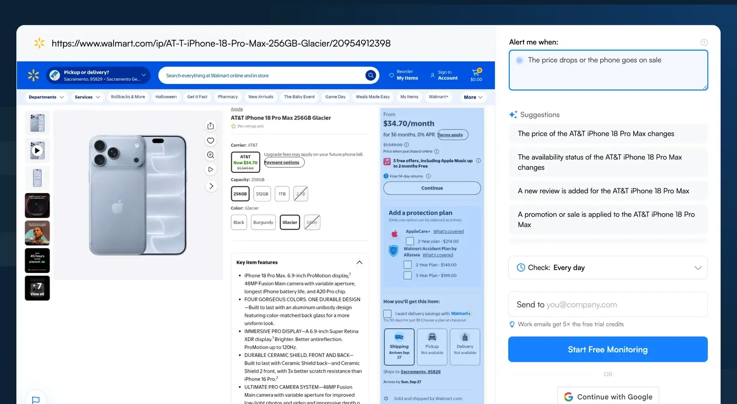
Task: Click the Continue button in the price panel
Action: (432, 188)
